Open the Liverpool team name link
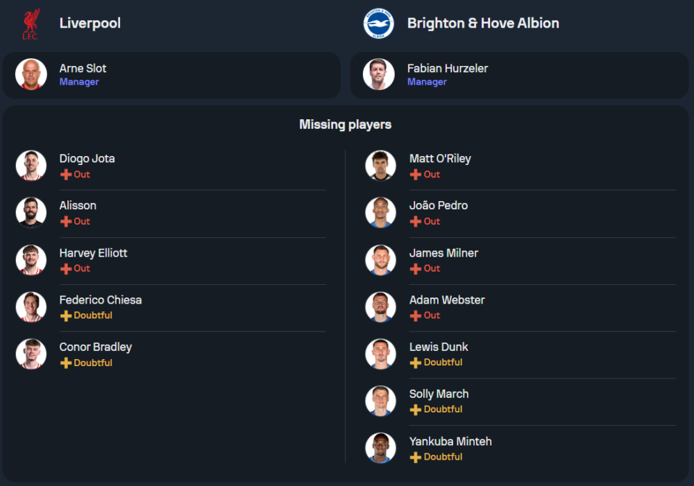The image size is (694, 486). click(90, 23)
